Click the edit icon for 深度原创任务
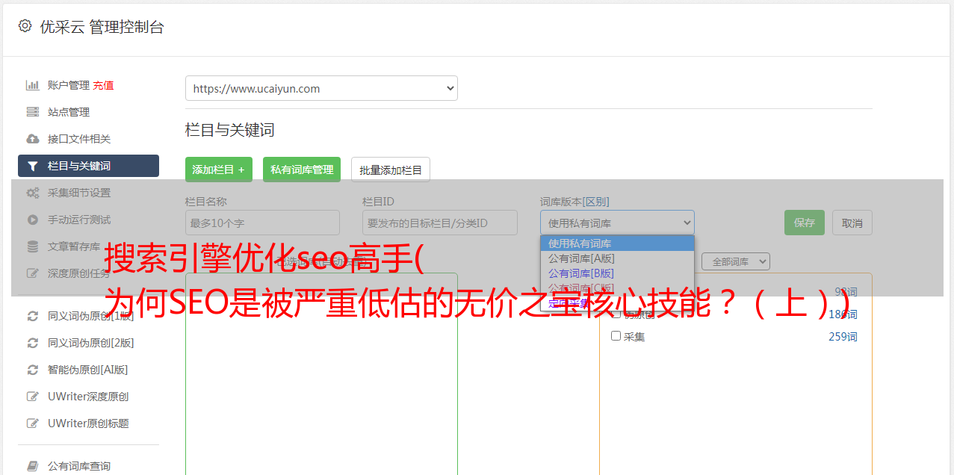Screen dimensions: 954x475 click(33, 273)
